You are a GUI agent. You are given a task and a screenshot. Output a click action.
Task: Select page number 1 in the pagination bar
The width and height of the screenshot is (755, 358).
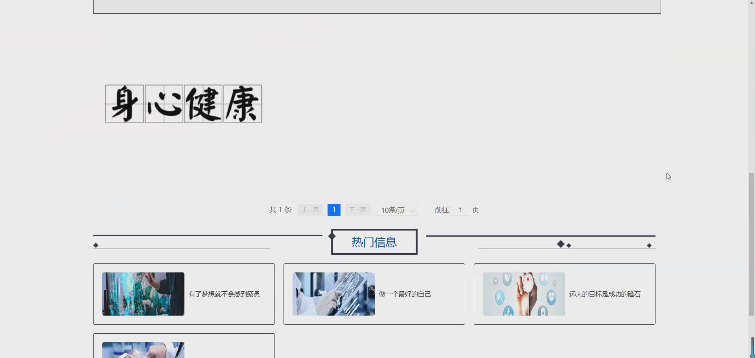(333, 210)
